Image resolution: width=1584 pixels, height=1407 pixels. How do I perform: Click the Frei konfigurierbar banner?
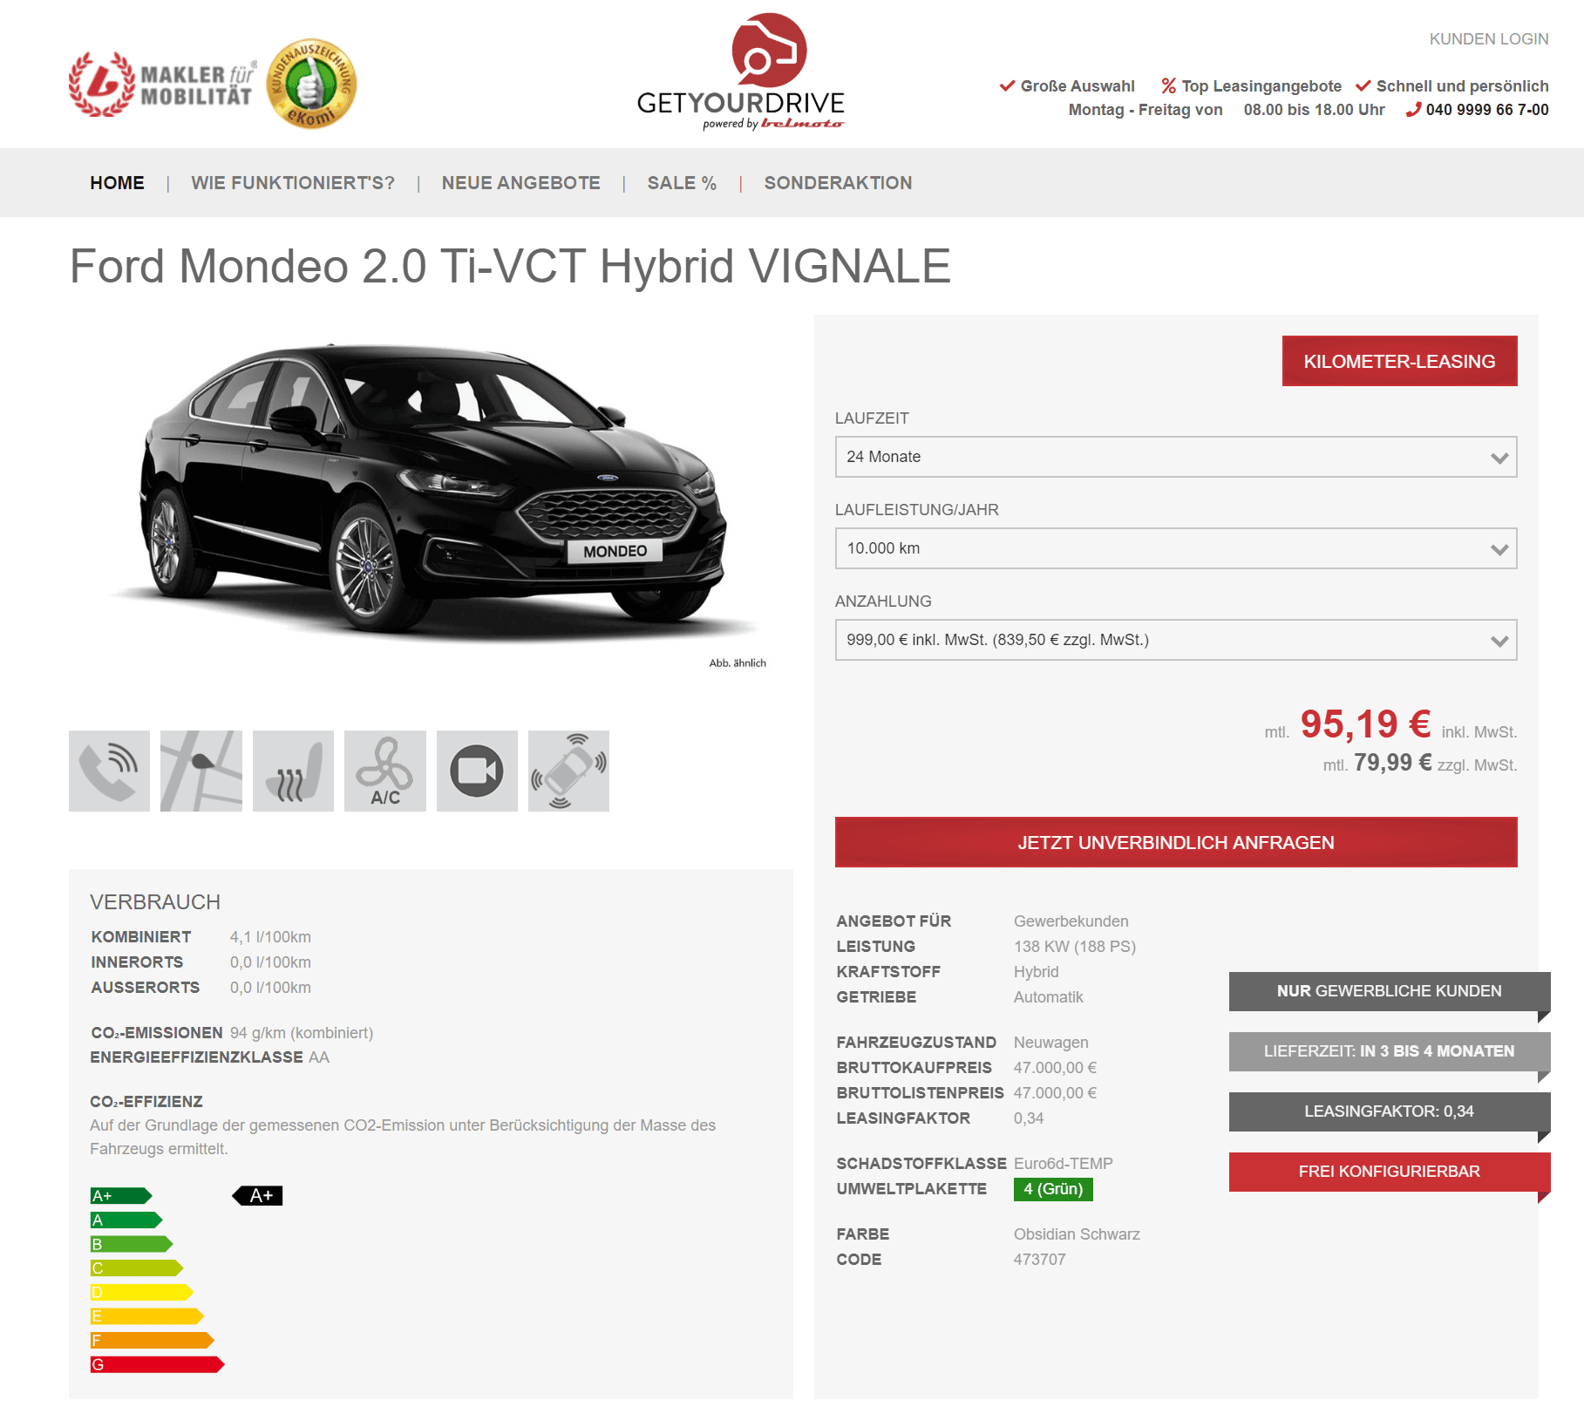(x=1390, y=1172)
